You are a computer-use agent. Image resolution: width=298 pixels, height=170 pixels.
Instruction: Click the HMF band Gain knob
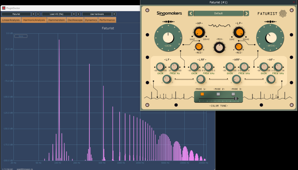coord(230,67)
